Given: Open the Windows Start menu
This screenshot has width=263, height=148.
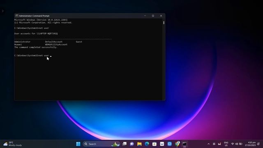Looking at the screenshot, I should coord(78,144).
